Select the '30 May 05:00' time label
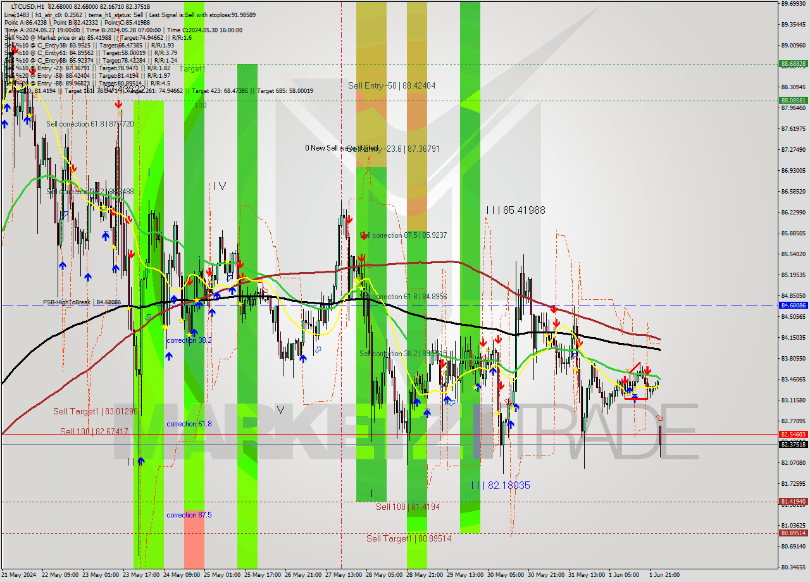The image size is (810, 582). 506,575
